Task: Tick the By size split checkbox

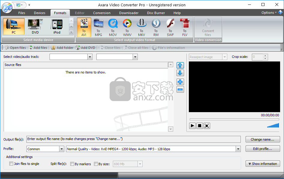Action: (96, 164)
